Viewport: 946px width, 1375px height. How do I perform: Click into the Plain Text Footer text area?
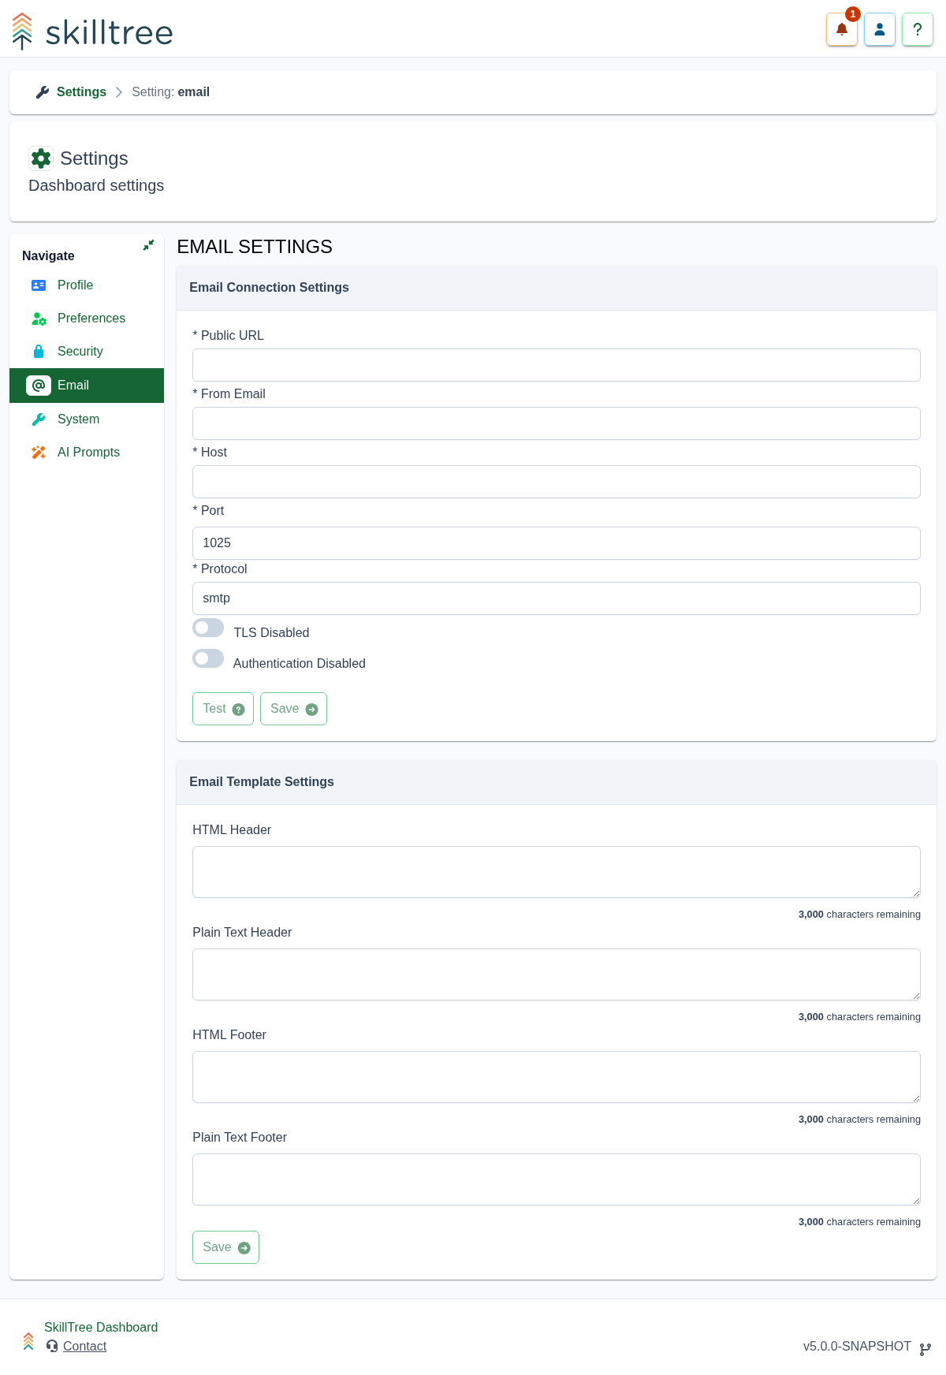[557, 1179]
